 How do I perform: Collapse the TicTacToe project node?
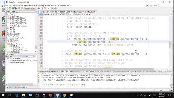pyautogui.click(x=7, y=42)
